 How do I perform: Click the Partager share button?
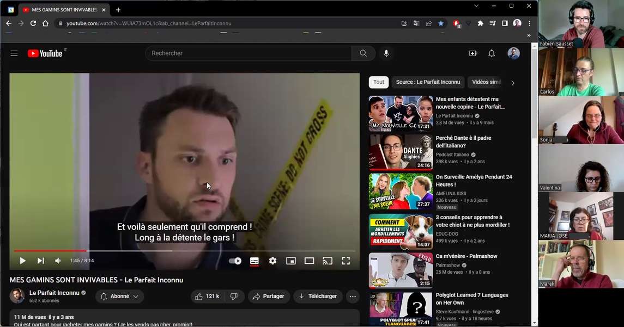point(268,297)
